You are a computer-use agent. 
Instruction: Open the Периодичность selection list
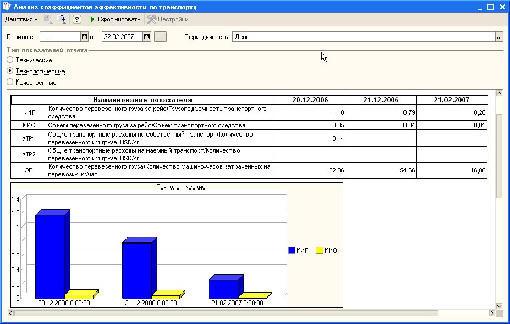pos(499,37)
